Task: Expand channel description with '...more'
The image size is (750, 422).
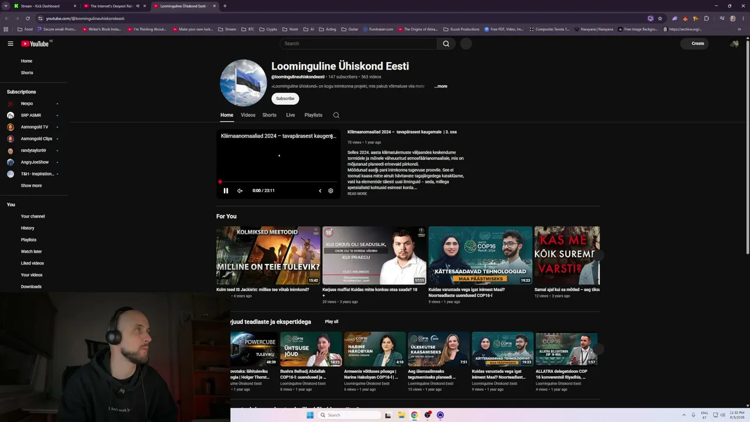Action: [x=441, y=86]
